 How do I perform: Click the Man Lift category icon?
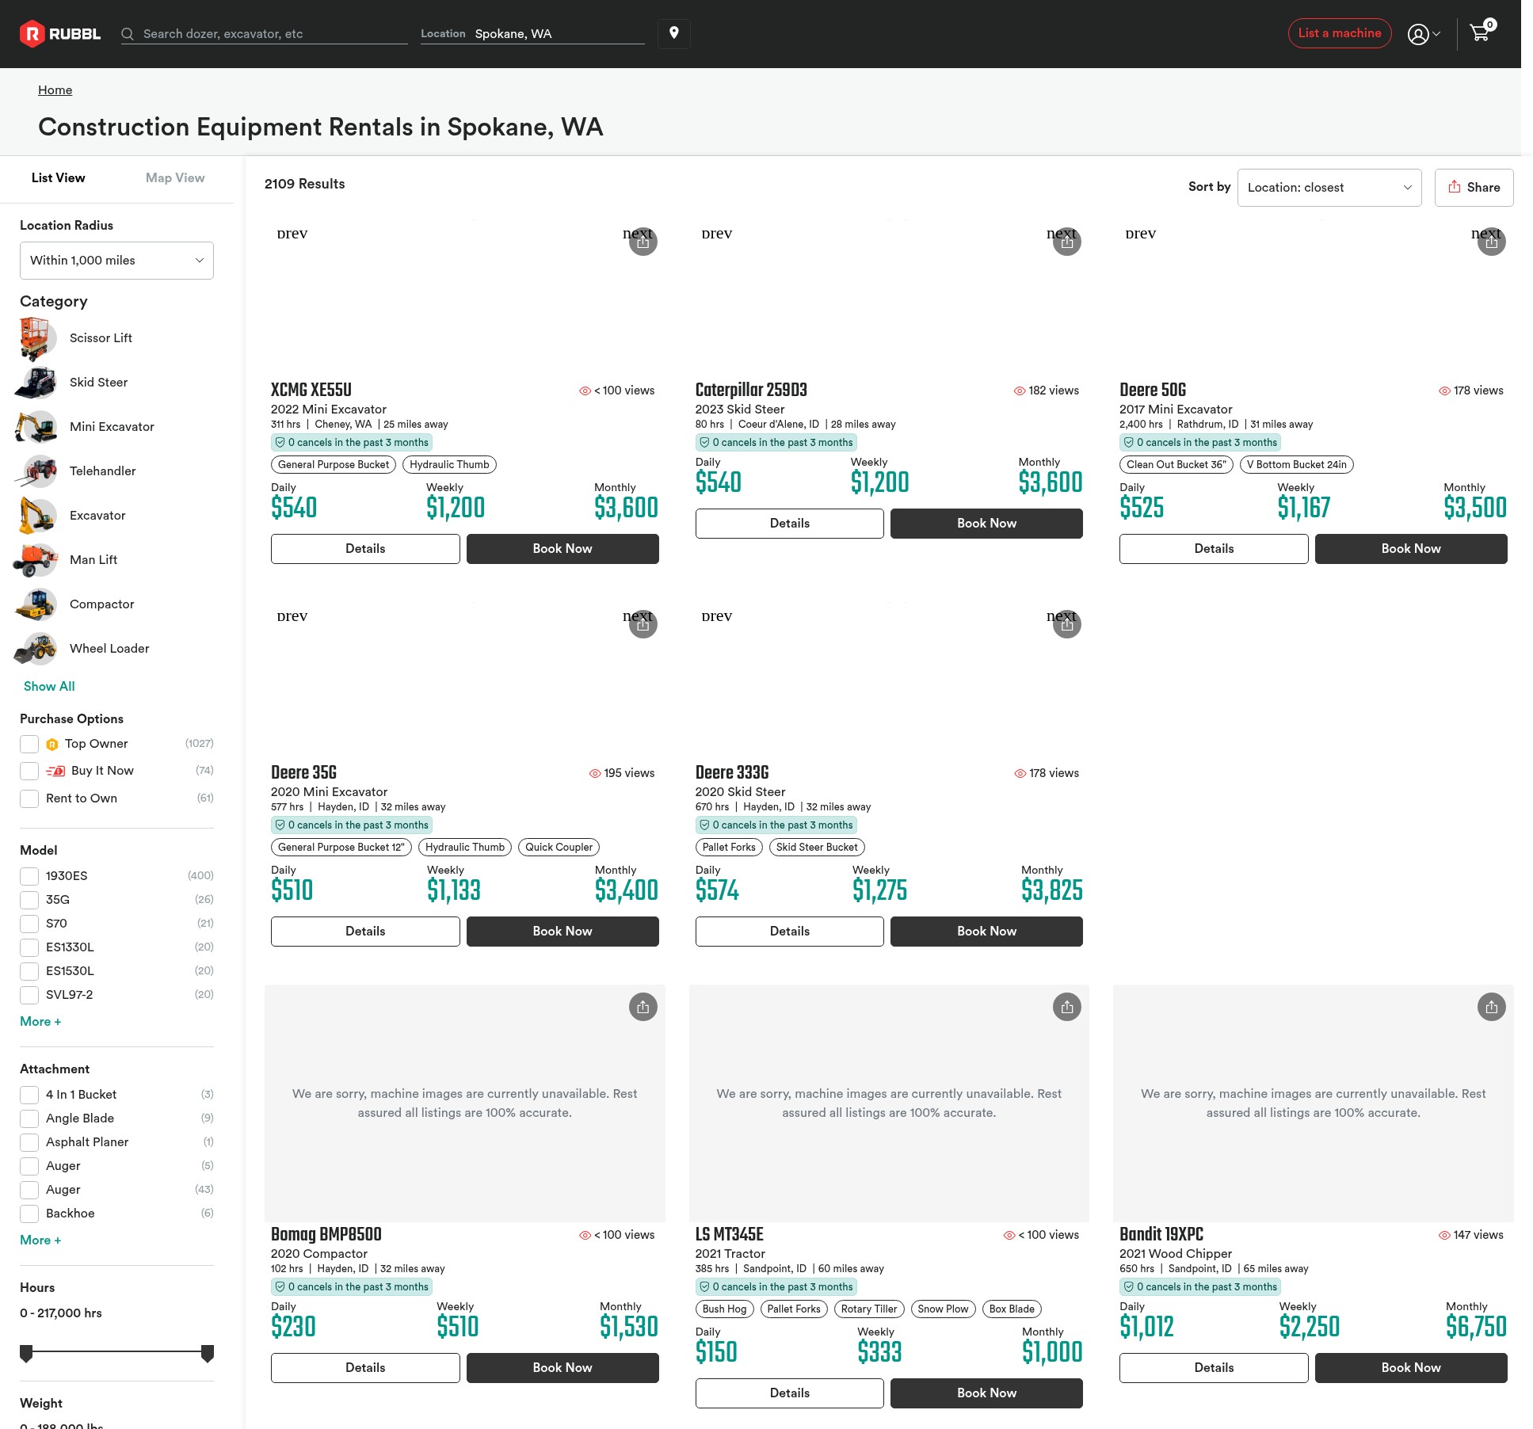[x=36, y=560]
